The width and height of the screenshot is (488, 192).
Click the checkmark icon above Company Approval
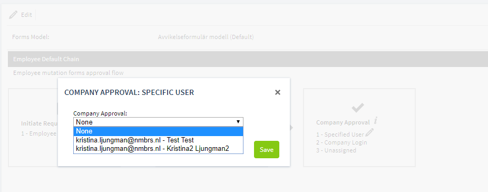point(358,108)
